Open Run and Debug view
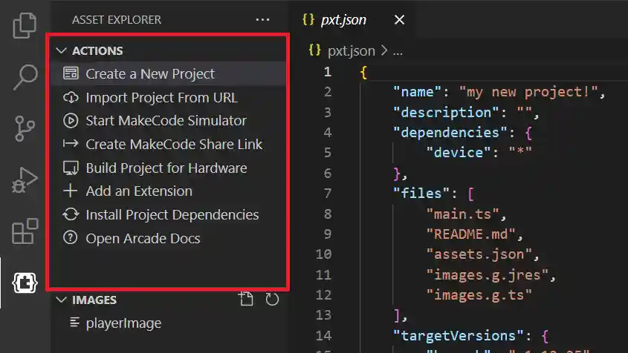This screenshot has width=628, height=353. tap(25, 180)
